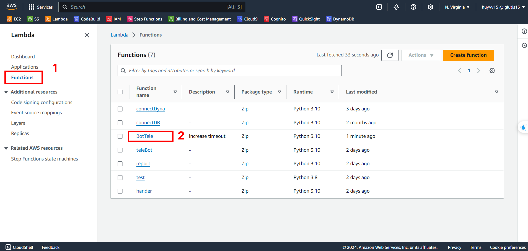Open the Actions dropdown
528x251 pixels.
(x=421, y=55)
